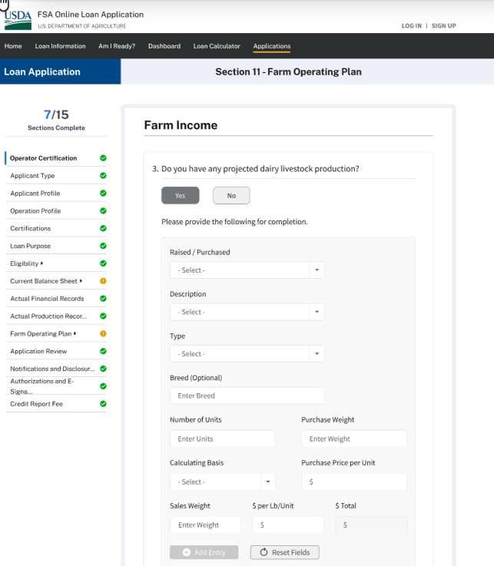
Task: Select Yes for dairy livestock production
Action: click(x=180, y=196)
